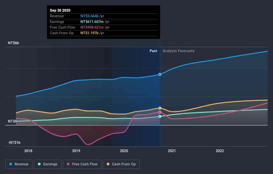Image resolution: width=273 pixels, height=174 pixels.
Task: Toggle the Free Cash Flow legend button
Action: (82, 164)
